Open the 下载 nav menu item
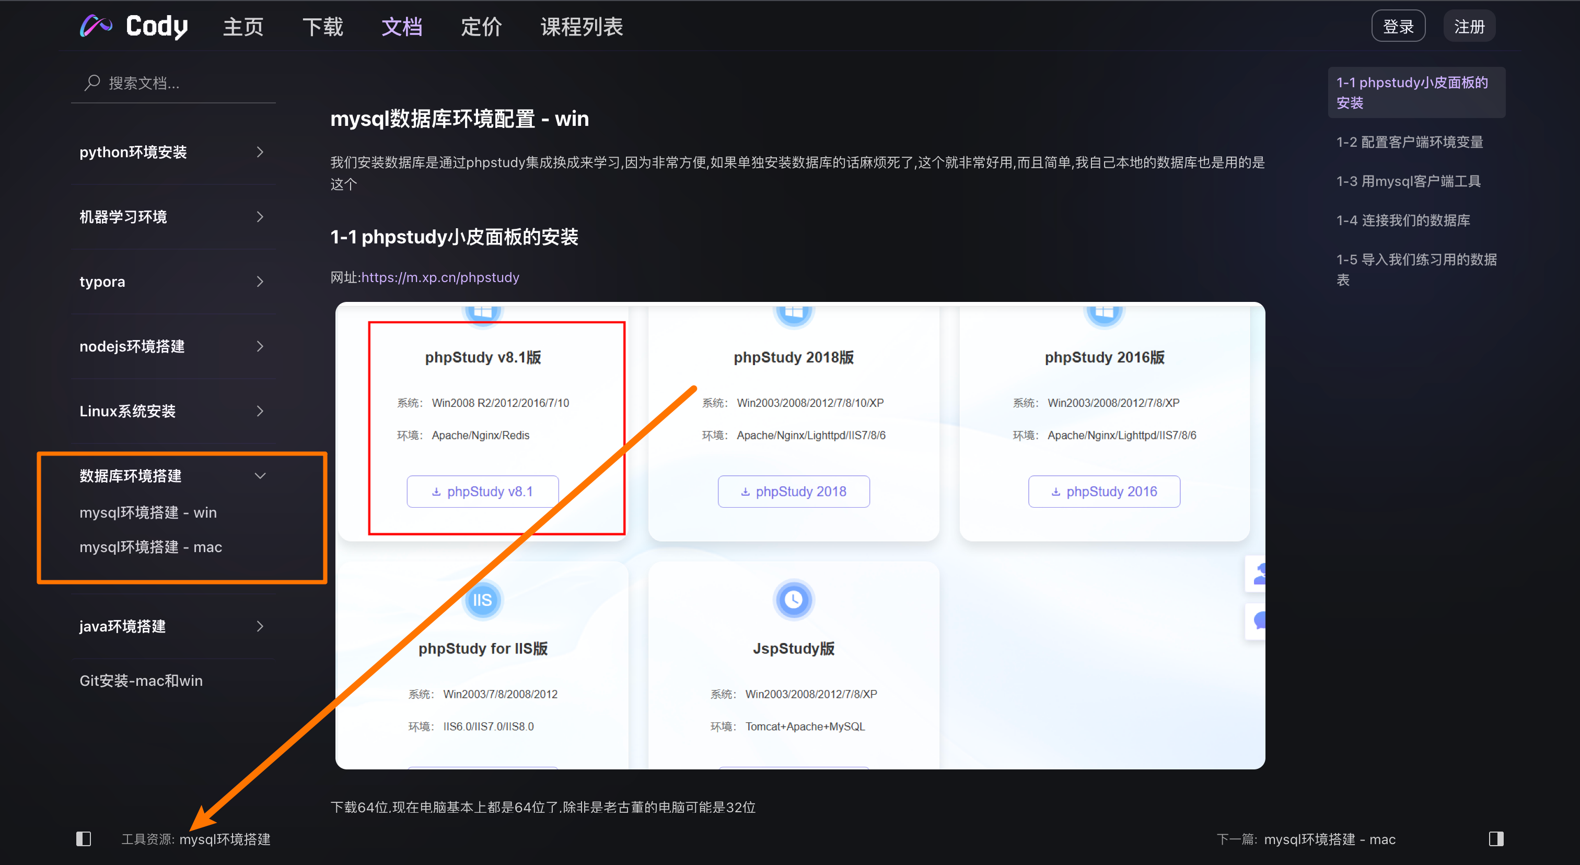Viewport: 1580px width, 865px height. (322, 27)
